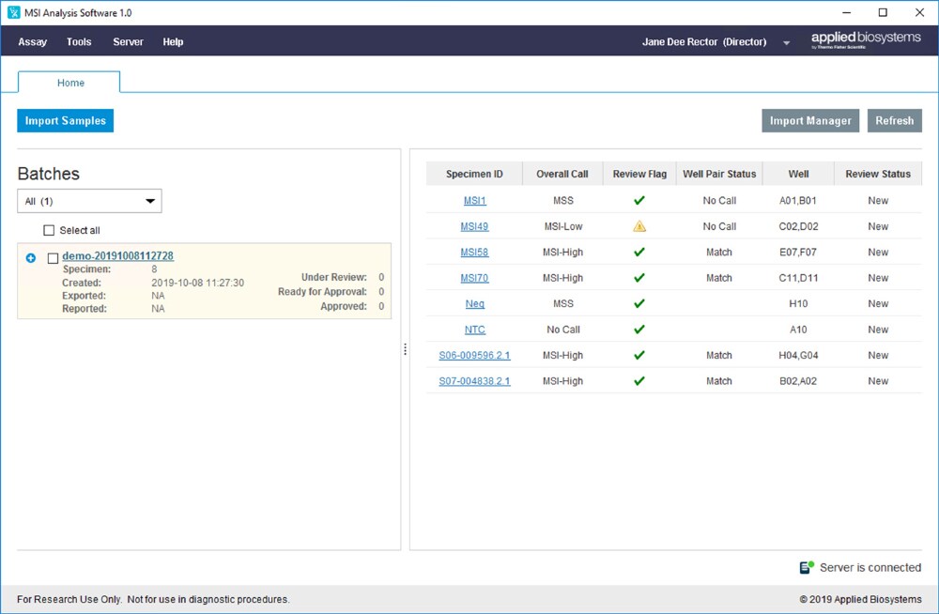Enable the Select all checkbox
This screenshot has height=614, width=939.
tap(48, 230)
